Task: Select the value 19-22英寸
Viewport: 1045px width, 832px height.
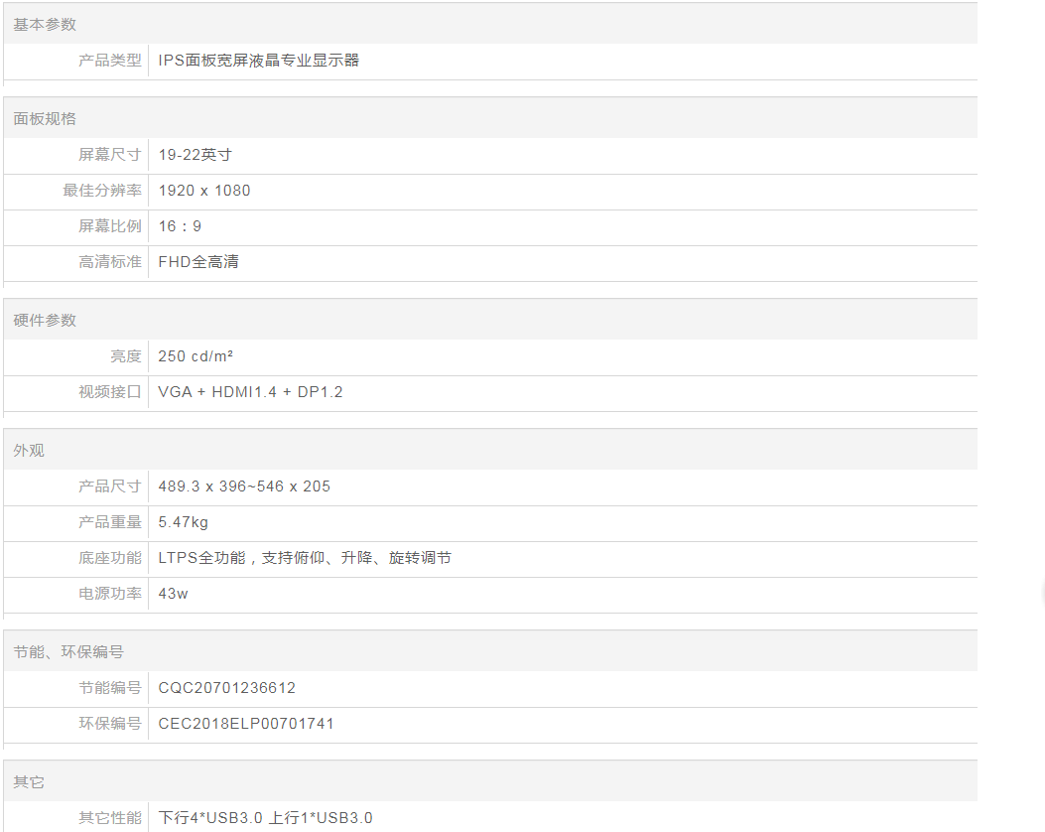Action: 196,155
